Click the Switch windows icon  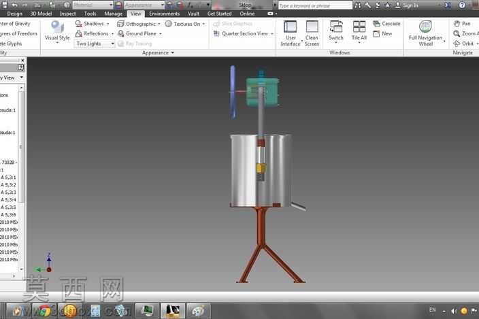[335, 27]
